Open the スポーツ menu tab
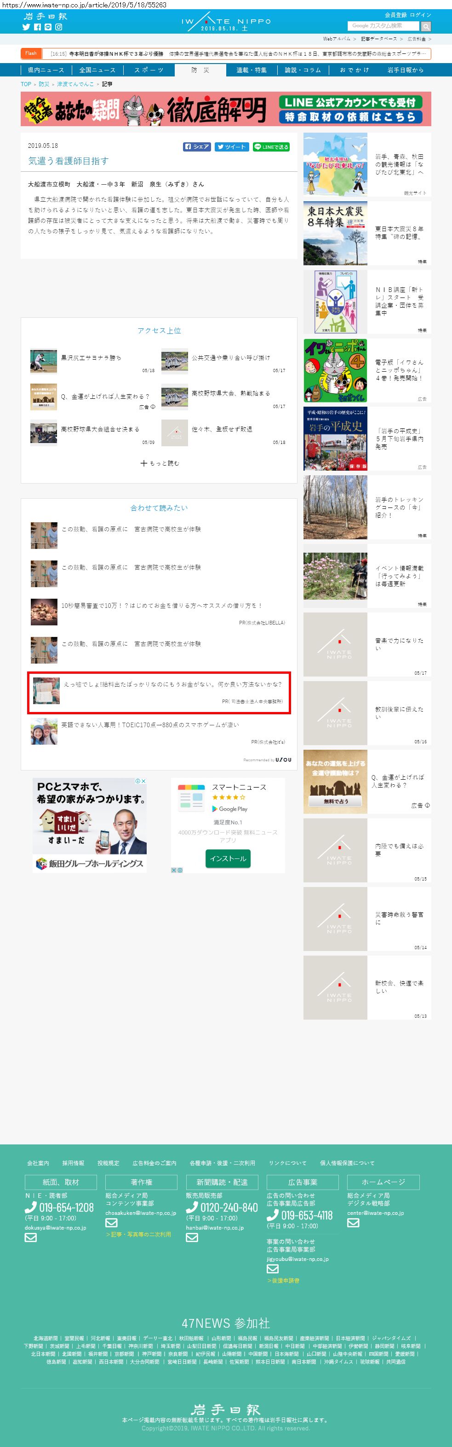The width and height of the screenshot is (452, 1447). coord(149,70)
